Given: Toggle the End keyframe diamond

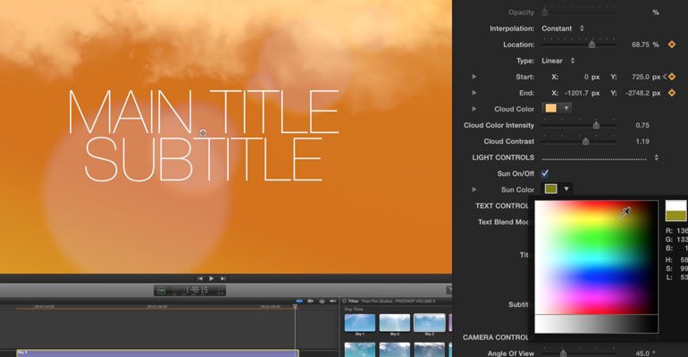Looking at the screenshot, I should pos(672,93).
